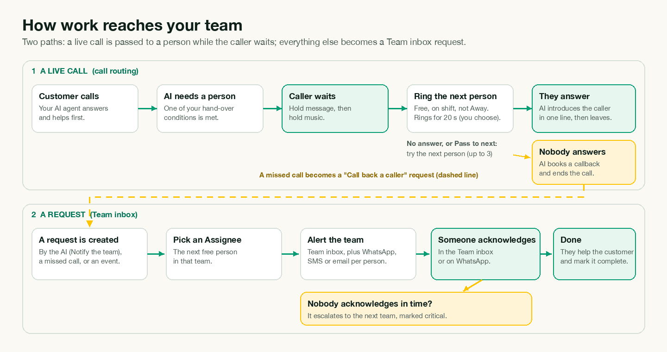Click "a missed call, or an event." line

79,261
